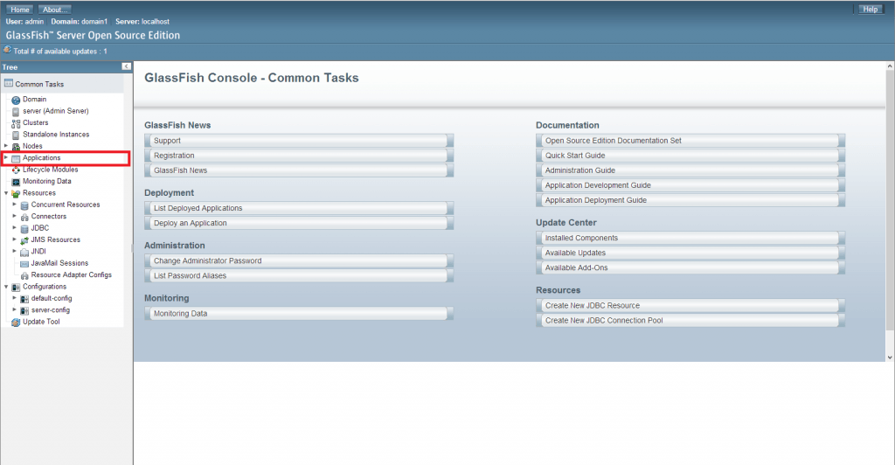
Task: Open the About tab
Action: pyautogui.click(x=54, y=10)
